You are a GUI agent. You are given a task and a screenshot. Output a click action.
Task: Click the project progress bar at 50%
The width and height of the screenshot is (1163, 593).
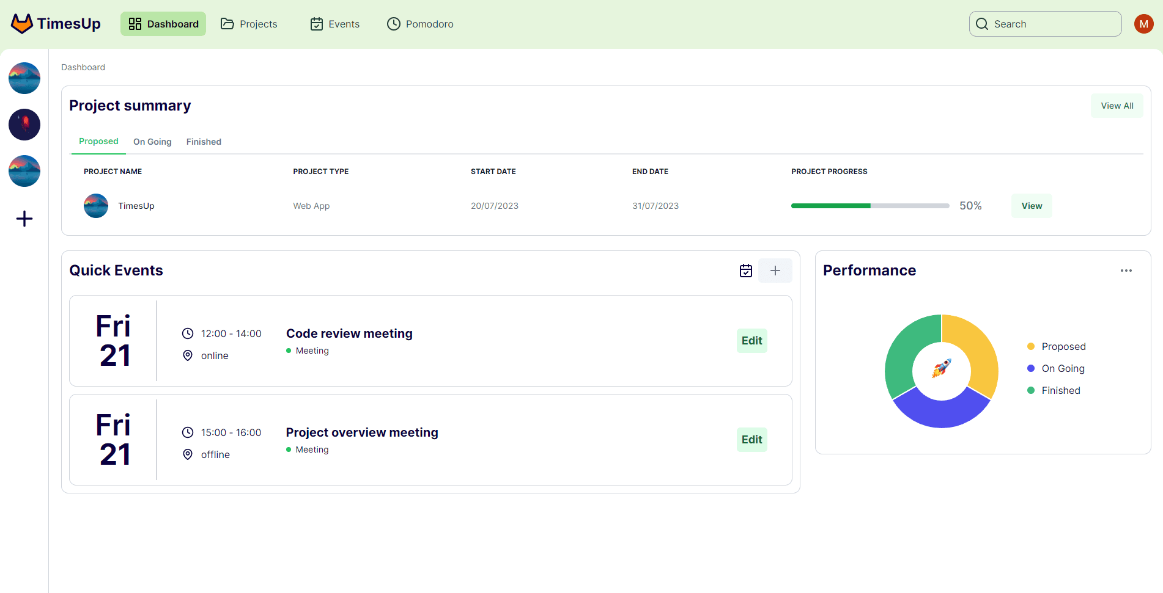[x=869, y=206]
